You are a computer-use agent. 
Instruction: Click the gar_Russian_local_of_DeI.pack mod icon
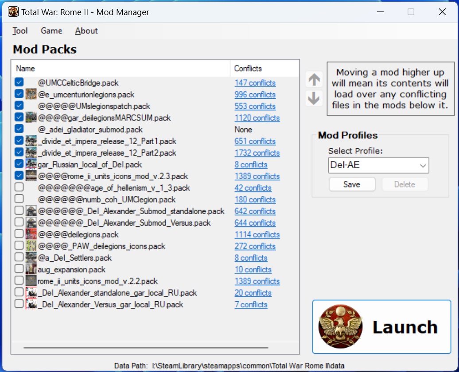pyautogui.click(x=31, y=164)
